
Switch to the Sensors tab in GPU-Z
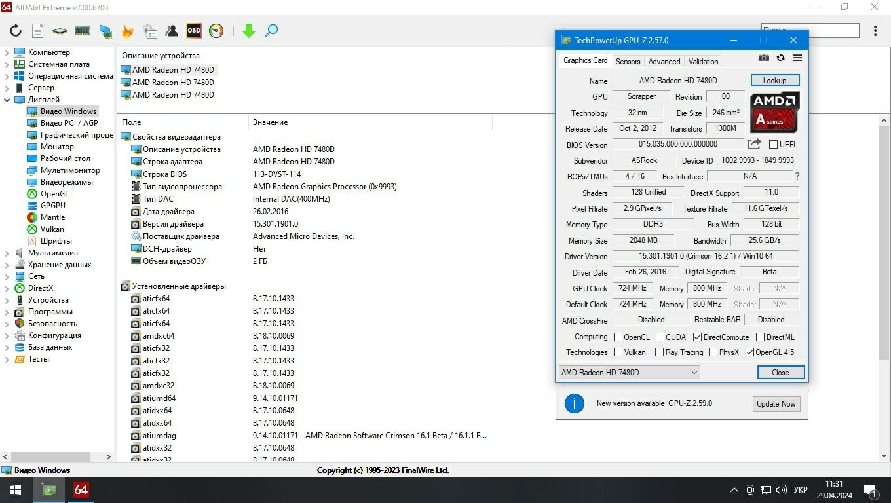[628, 61]
